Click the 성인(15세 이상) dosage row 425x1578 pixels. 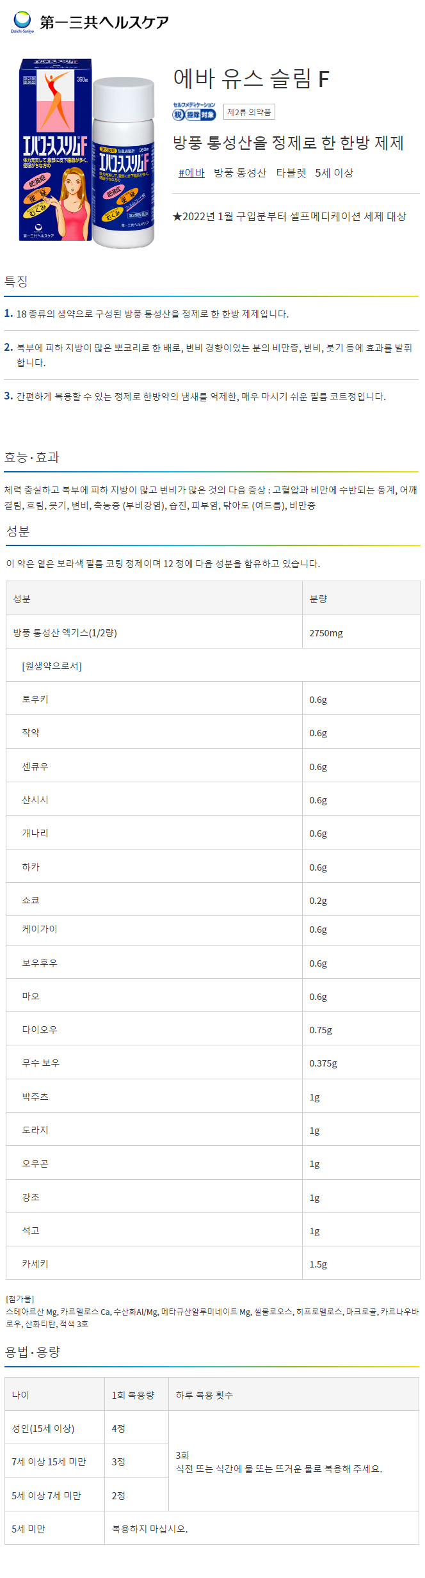tap(86, 1428)
